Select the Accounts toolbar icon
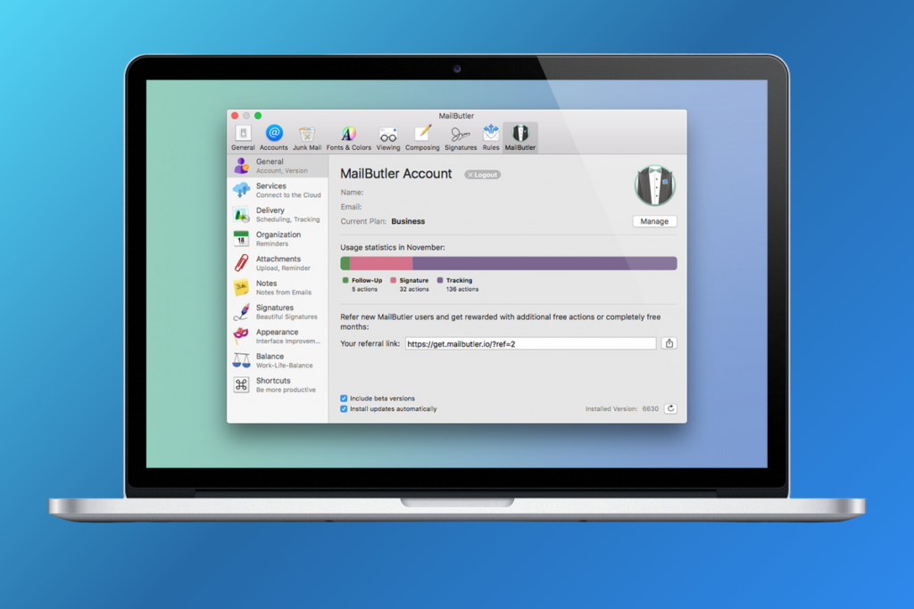This screenshot has height=609, width=914. [x=274, y=134]
